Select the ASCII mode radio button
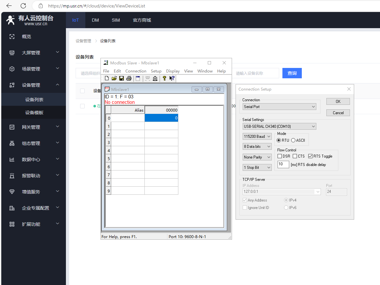Viewport: 380px width, 285px height. 293,140
